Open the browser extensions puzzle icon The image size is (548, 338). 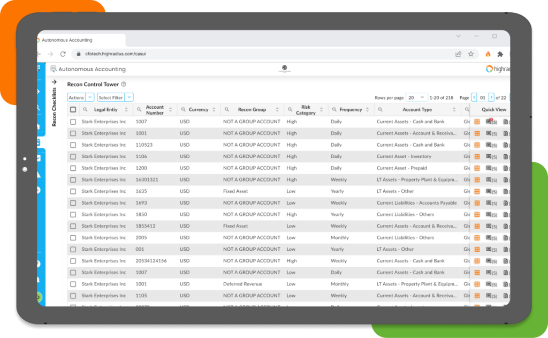[x=500, y=54]
